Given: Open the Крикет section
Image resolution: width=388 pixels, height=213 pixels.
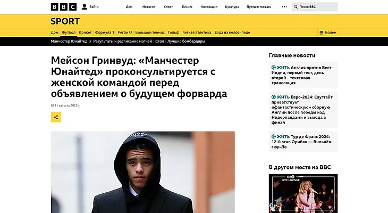Looking at the screenshot, I should (x=85, y=32).
